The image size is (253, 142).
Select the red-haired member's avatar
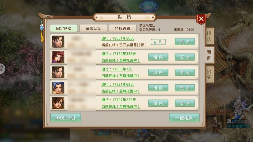coord(58,57)
